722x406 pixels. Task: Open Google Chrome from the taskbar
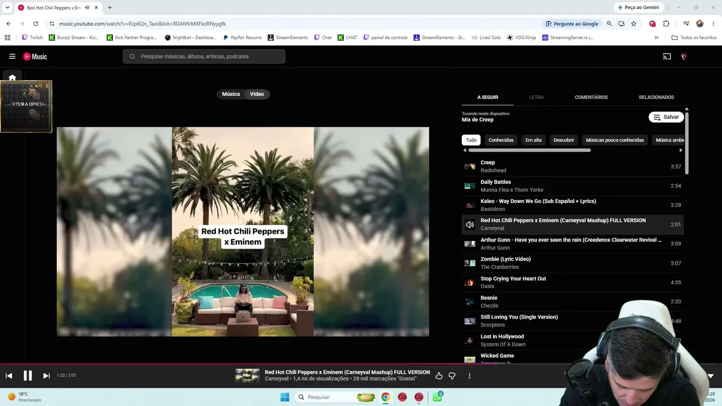click(385, 397)
